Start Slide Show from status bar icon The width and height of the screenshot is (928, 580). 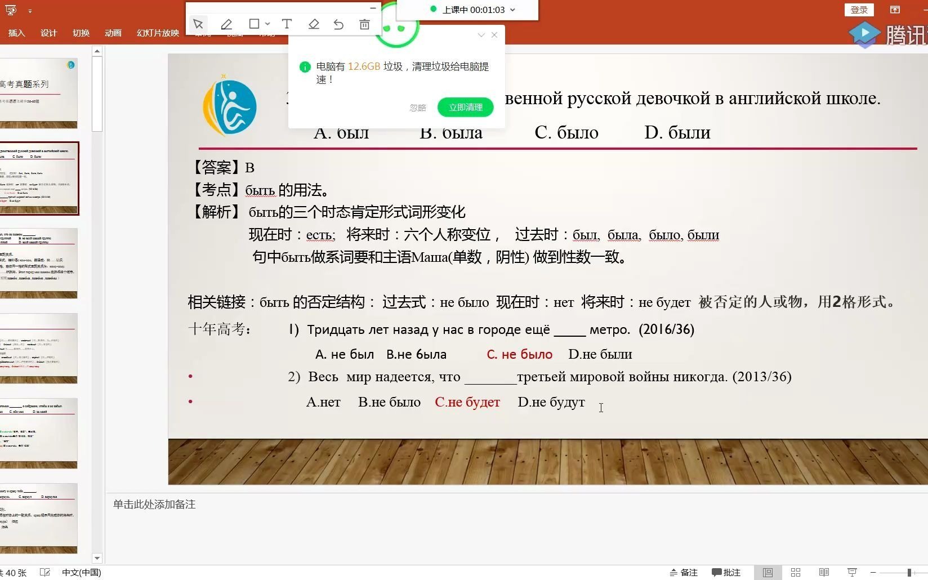852,573
